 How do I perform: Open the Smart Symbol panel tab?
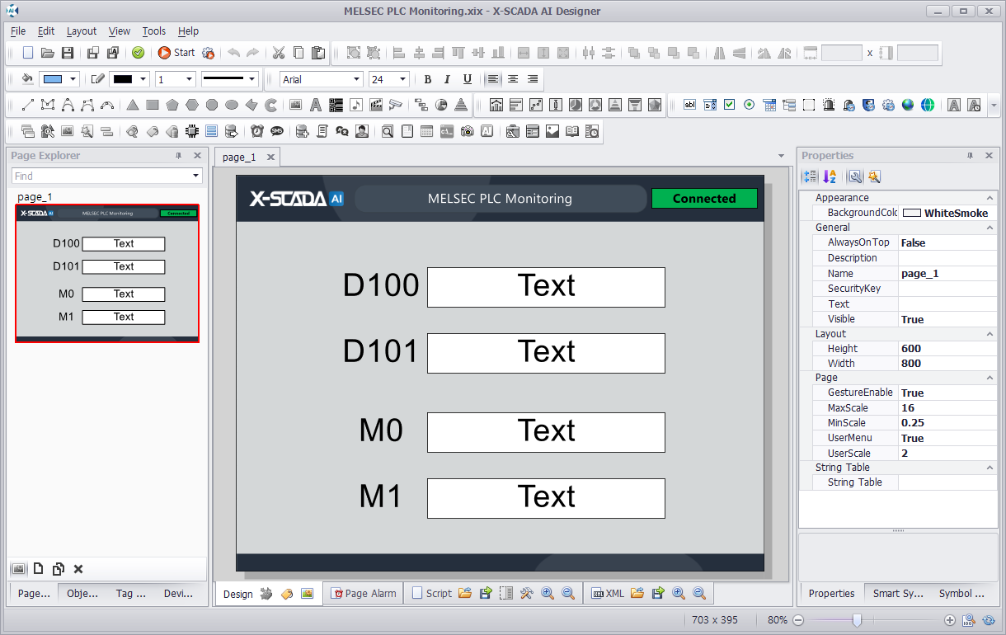(x=898, y=593)
